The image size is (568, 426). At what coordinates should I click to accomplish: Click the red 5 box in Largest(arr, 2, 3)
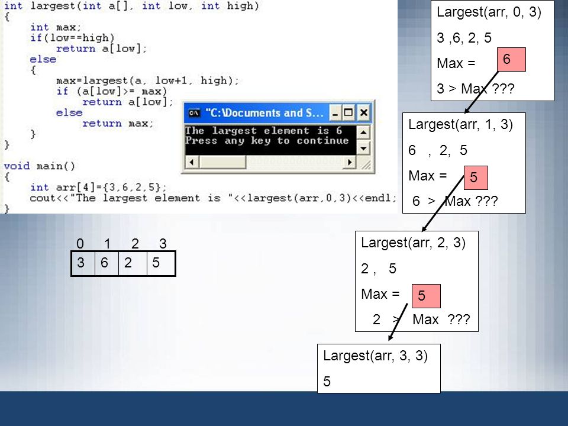tap(426, 296)
